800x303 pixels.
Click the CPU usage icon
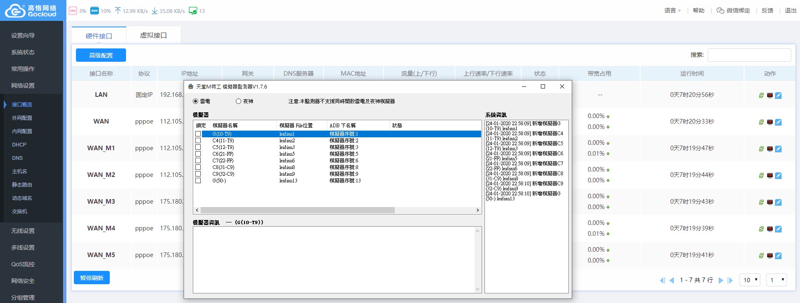(x=73, y=11)
